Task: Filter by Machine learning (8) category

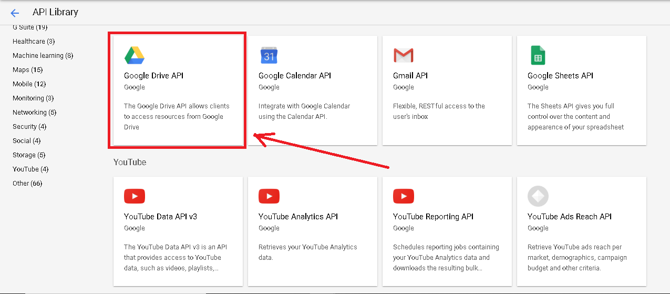Action: [x=43, y=56]
